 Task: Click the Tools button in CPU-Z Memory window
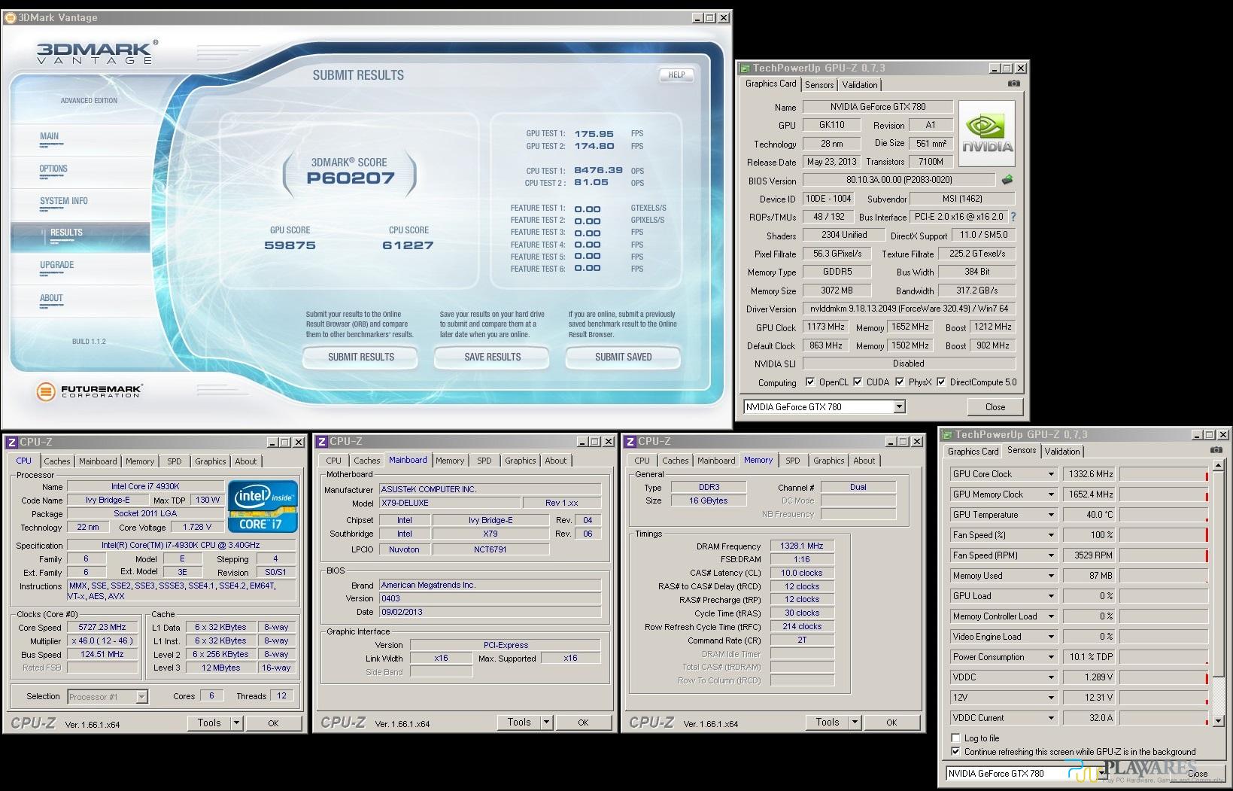[827, 723]
